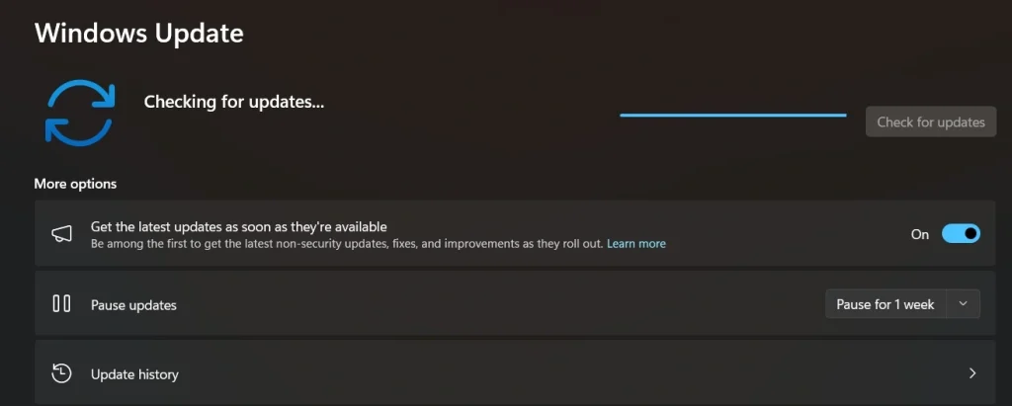Turn off the latest updates toggle switch

[961, 234]
